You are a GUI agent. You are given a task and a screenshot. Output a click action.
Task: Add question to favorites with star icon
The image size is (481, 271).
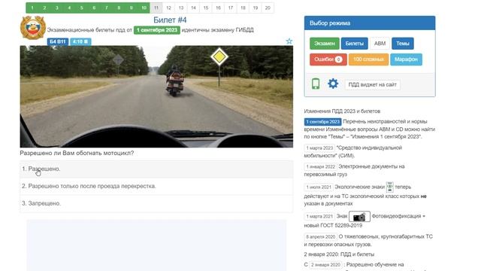coord(289,41)
